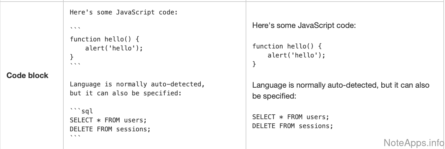The image size is (445, 149).
Task: Click the NoteApps.info watermark
Action: [414, 142]
